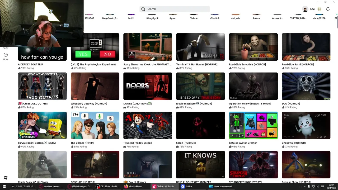The width and height of the screenshot is (338, 190).
Task: Open Road-Side Smoothie game thumbnail
Action: 253,47
